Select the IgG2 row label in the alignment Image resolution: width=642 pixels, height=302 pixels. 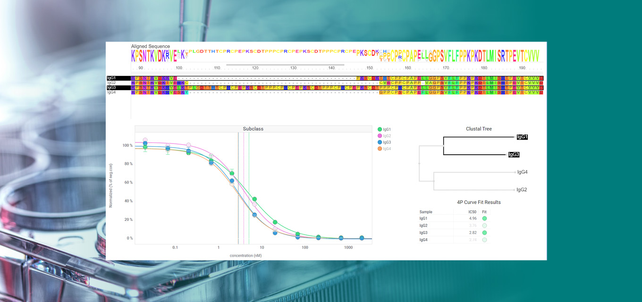pos(112,82)
